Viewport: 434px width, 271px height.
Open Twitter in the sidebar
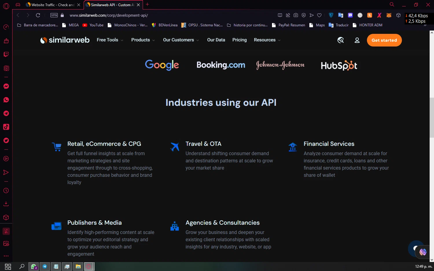(6, 140)
